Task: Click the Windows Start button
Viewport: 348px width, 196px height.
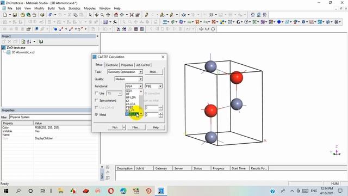Action: (6, 191)
